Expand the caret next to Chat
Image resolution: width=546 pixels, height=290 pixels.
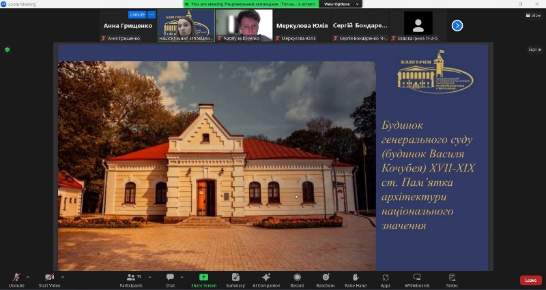click(x=182, y=277)
